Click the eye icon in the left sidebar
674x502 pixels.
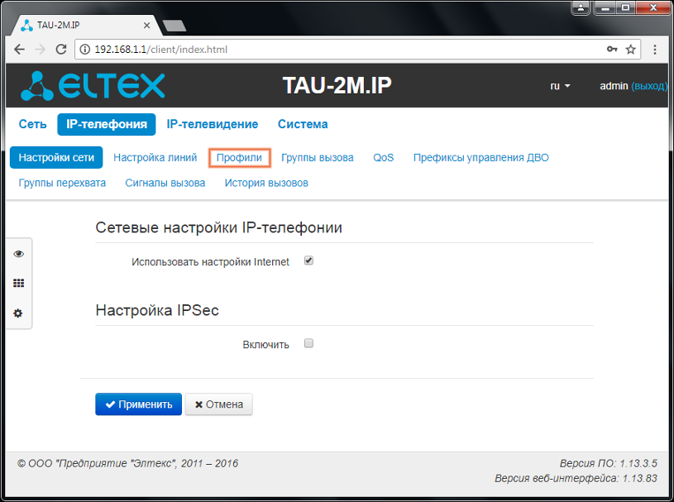pos(18,254)
